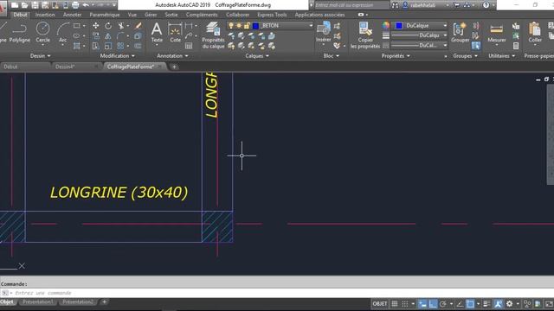Image resolution: width=554 pixels, height=311 pixels.
Task: Click the Undo arrow icon
Action: click(x=86, y=5)
